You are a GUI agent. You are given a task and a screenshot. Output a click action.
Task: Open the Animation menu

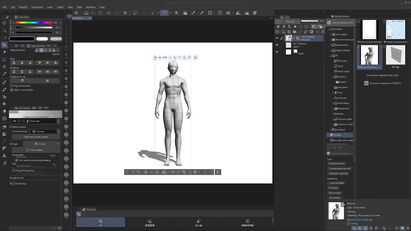[x=37, y=7]
